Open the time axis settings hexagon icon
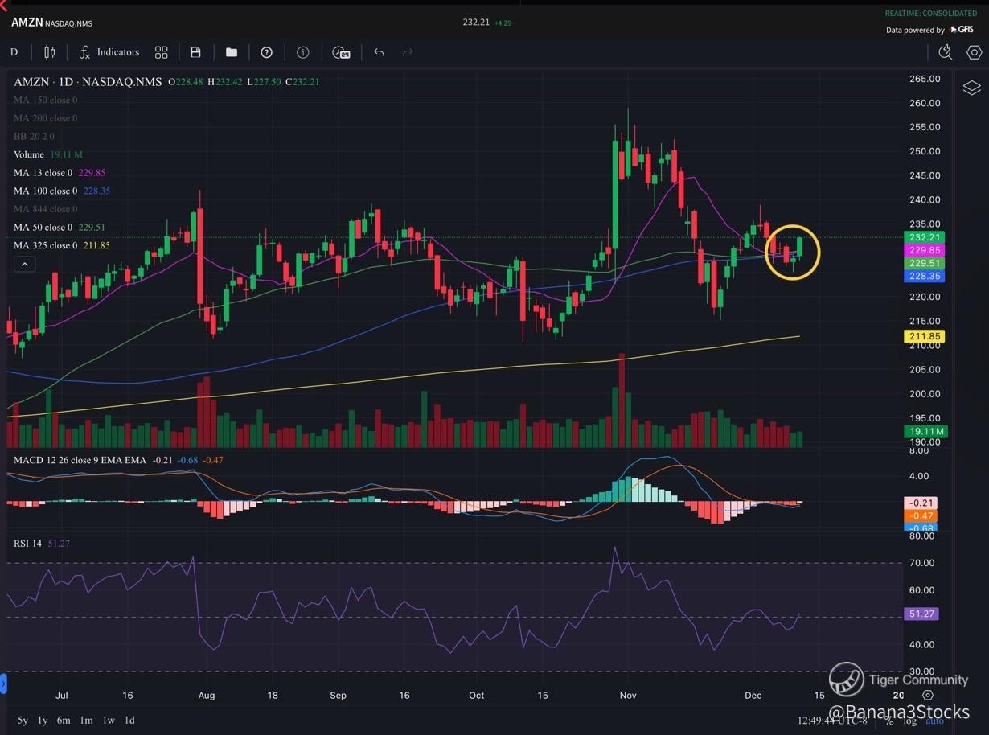Image resolution: width=989 pixels, height=735 pixels. (928, 695)
